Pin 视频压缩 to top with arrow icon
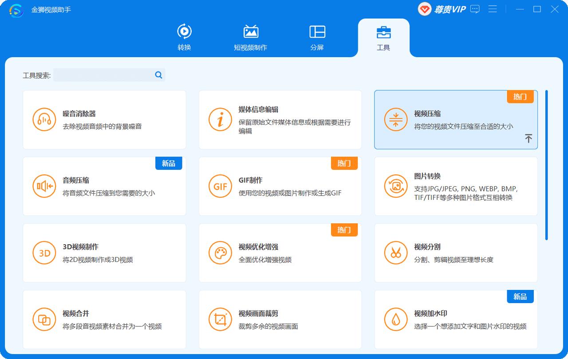 coord(528,138)
